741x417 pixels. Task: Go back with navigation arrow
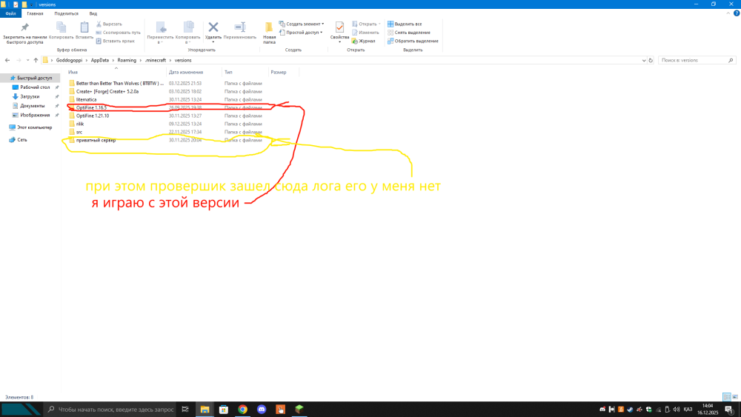tap(7, 61)
